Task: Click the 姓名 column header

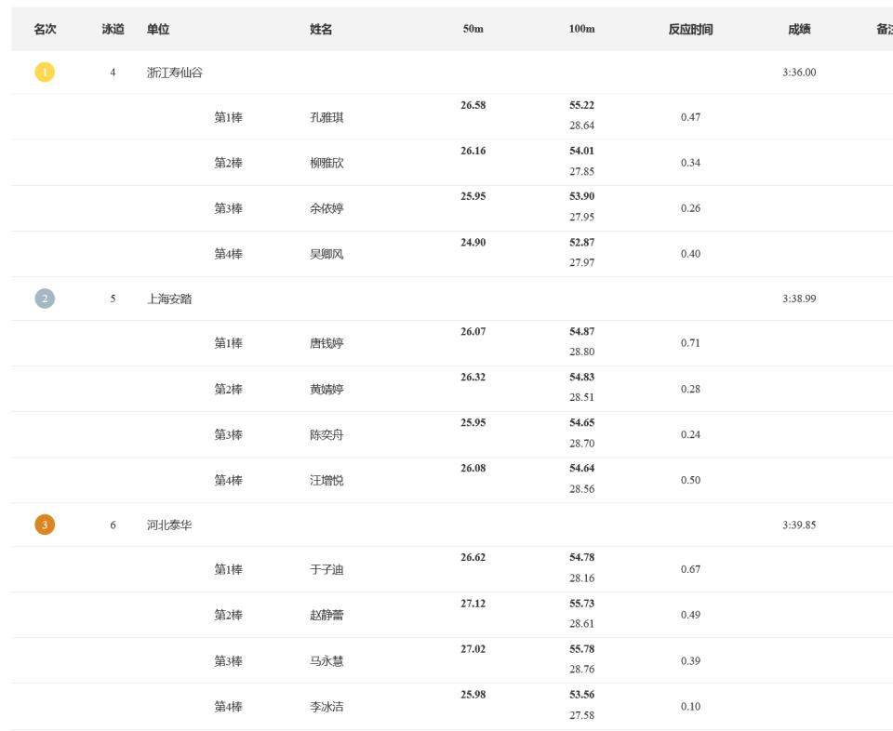Action: point(321,29)
